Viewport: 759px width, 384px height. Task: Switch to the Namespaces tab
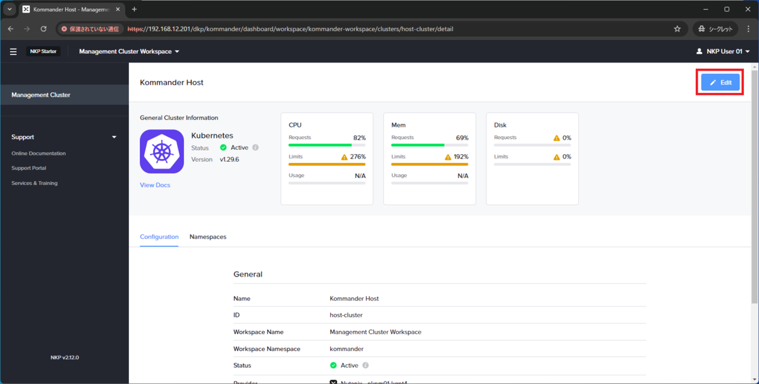pyautogui.click(x=207, y=237)
